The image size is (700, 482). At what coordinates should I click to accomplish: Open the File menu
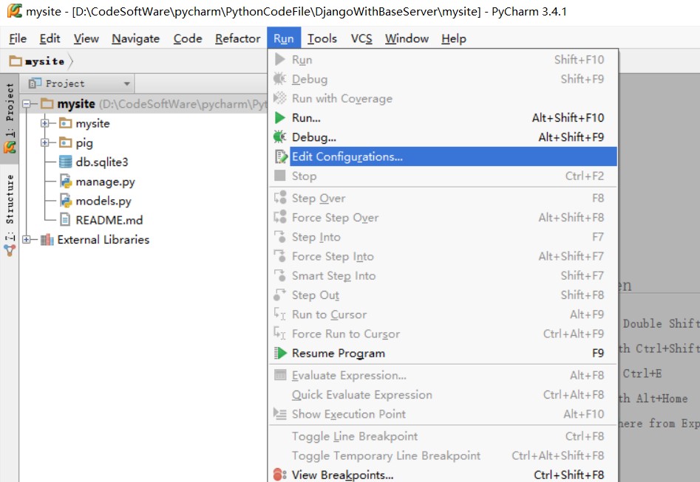click(x=18, y=39)
